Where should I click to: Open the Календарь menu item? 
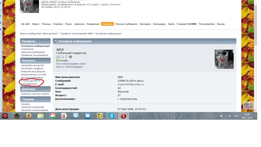click(159, 24)
